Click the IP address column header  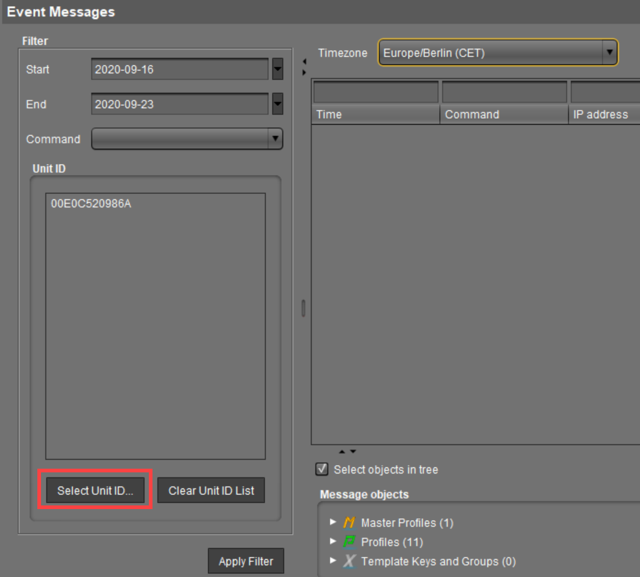click(x=603, y=114)
